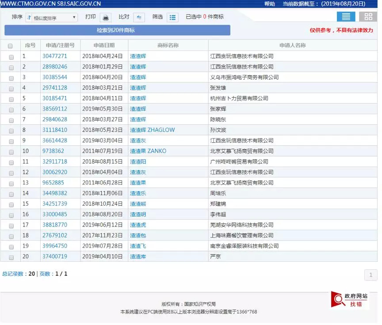Click page number 1 pagination button
Viewport: 382px width, 325px height.
coord(371,275)
